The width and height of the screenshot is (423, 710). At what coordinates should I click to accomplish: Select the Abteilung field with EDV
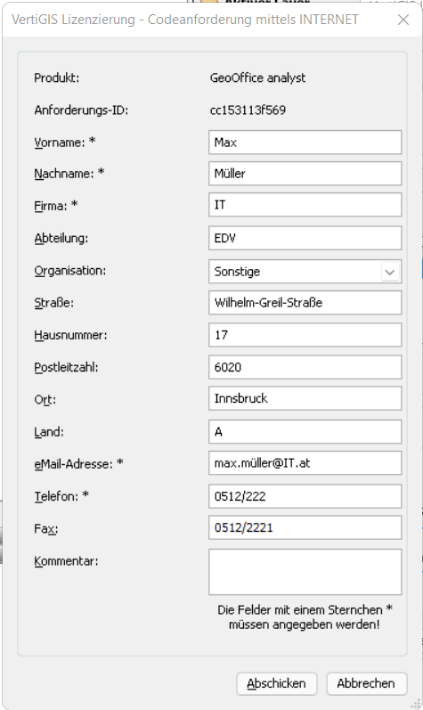(x=305, y=238)
